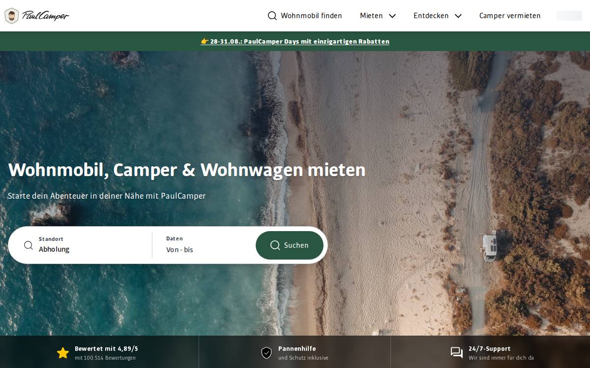The width and height of the screenshot is (590, 368).
Task: Click the mit 100.514 Bewertungen text
Action: 105,358
